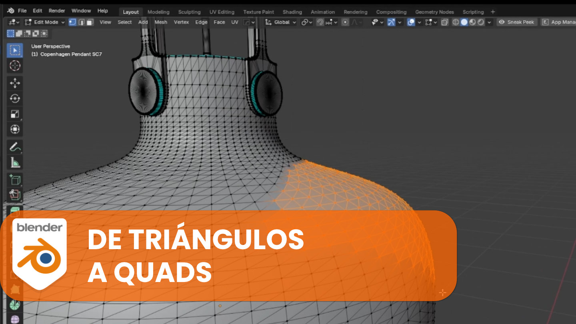Switch to the Sculpting workspace tab
Viewport: 576px width, 324px height.
[189, 12]
